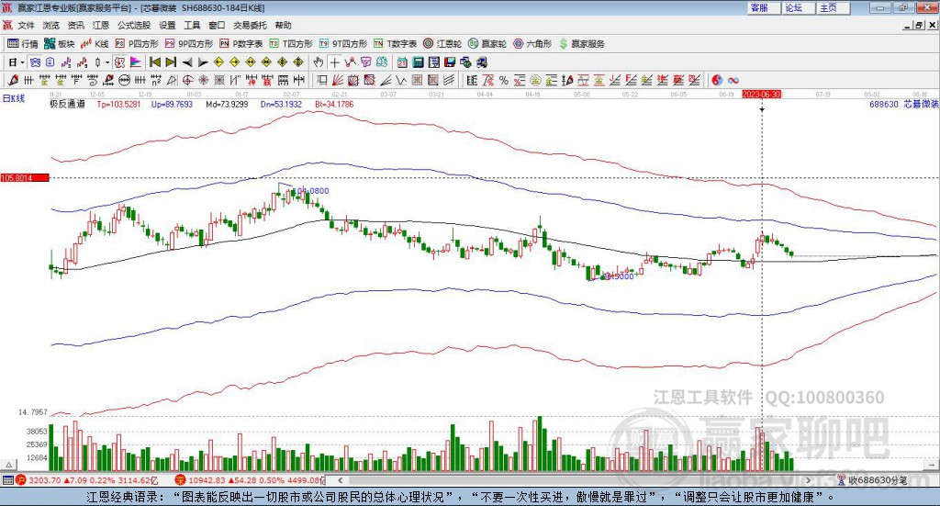
Task: Step back one bar with left arrow
Action: pyautogui.click(x=187, y=62)
